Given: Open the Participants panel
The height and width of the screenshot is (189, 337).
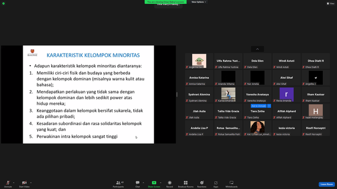Looking at the screenshot, I should [118, 184].
